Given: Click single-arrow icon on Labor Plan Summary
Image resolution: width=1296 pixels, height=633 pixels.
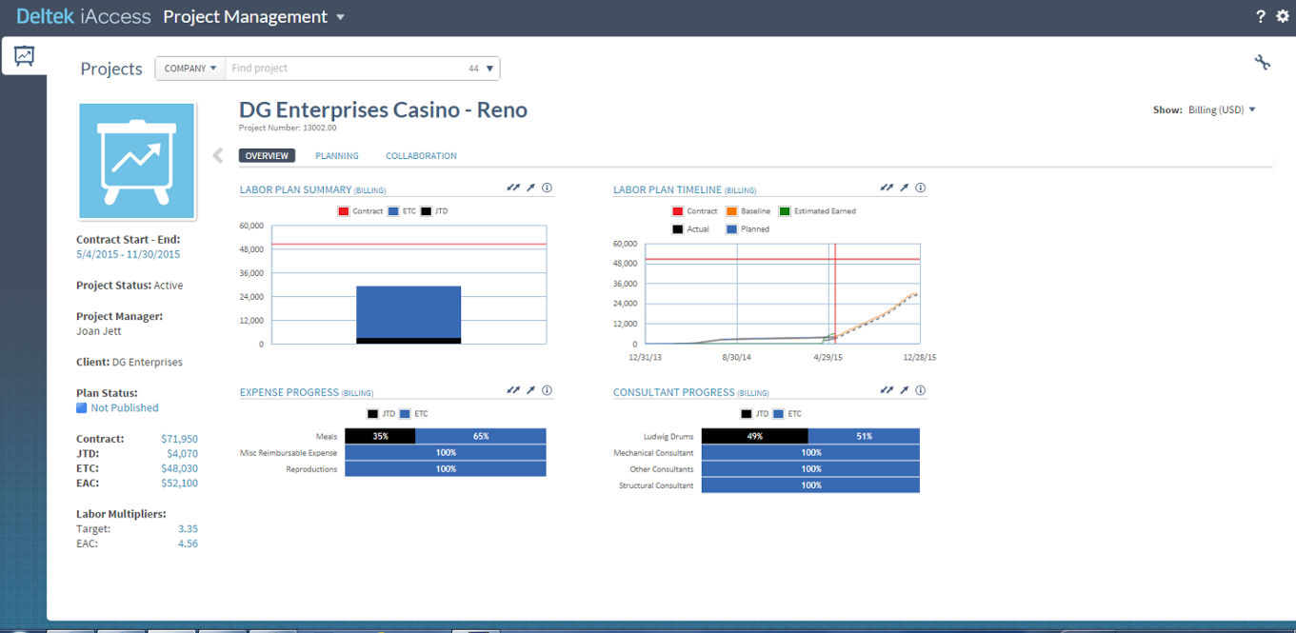Looking at the screenshot, I should coord(530,188).
